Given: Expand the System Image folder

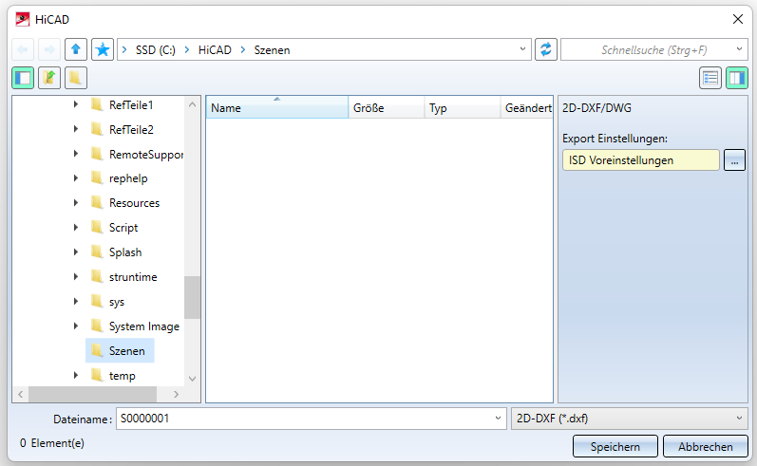Looking at the screenshot, I should coord(76,326).
